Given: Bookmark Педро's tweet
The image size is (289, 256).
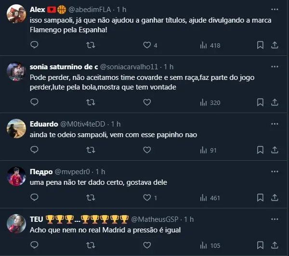Looking at the screenshot, I should click(x=260, y=198).
